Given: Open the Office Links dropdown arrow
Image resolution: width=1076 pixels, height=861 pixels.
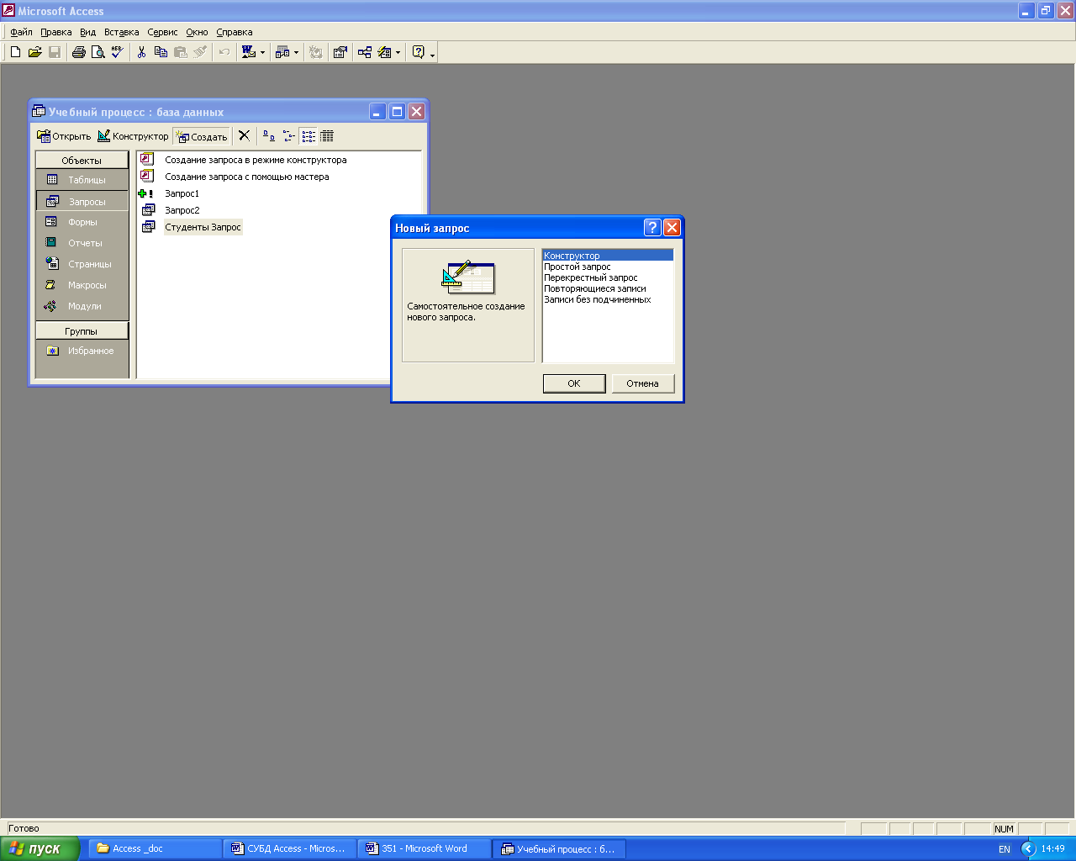Looking at the screenshot, I should (x=262, y=52).
